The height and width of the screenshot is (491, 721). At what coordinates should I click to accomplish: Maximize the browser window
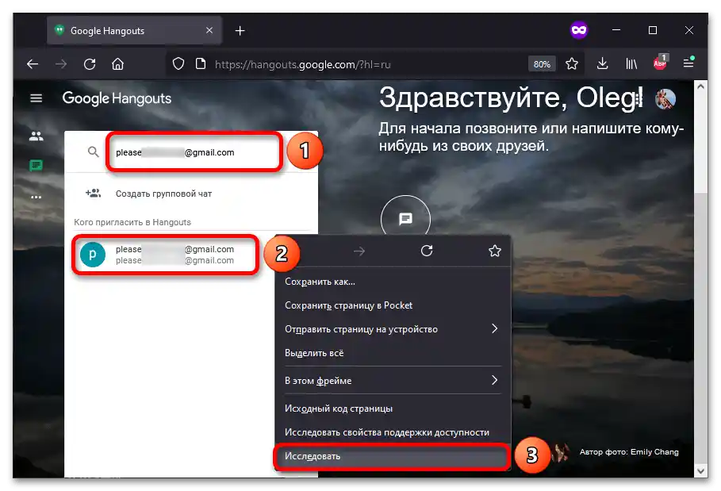click(653, 30)
